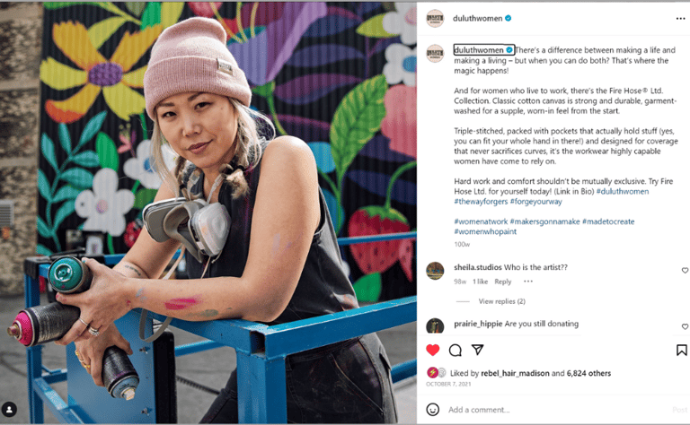
Task: Open post options three-dot menu
Action: tap(680, 19)
